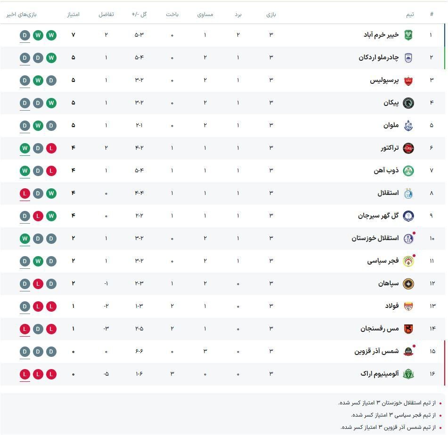Viewport: 448px width, 435px height.
Task: Click the Aluminium Arak club crest
Action: coord(408,375)
